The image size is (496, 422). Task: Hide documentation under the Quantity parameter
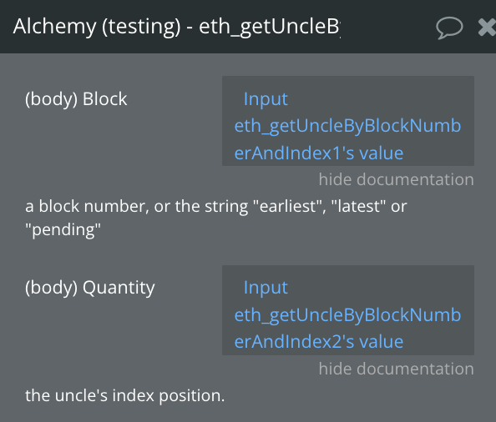[x=396, y=369]
